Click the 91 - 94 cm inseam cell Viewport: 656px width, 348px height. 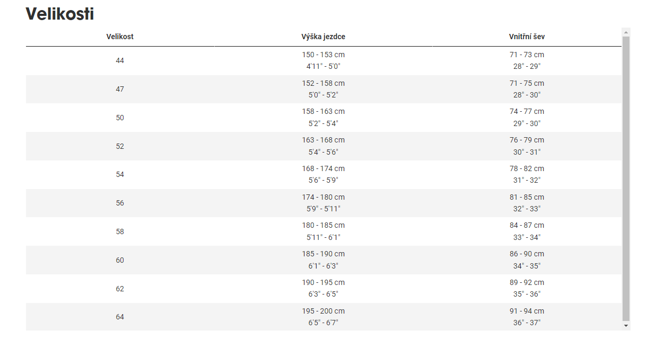pyautogui.click(x=527, y=311)
